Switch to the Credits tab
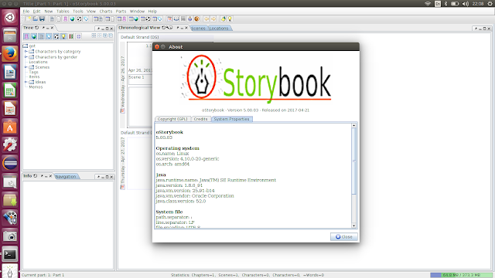Screen dimensions: 495x278 click(200, 119)
